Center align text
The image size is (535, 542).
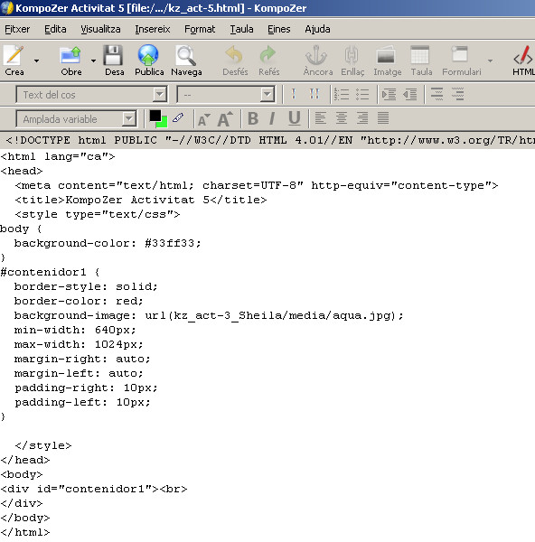point(342,118)
